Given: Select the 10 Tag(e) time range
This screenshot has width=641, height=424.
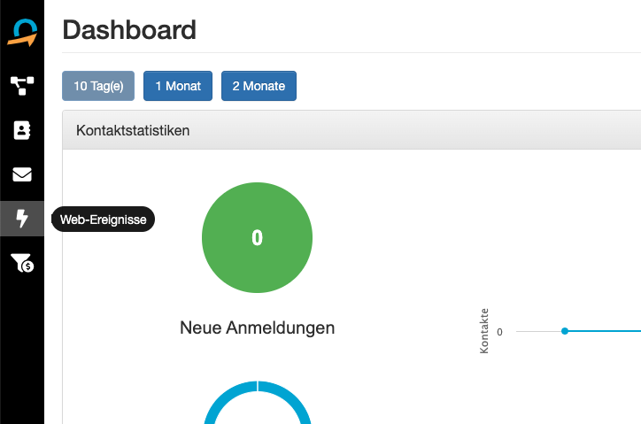Looking at the screenshot, I should pos(98,86).
